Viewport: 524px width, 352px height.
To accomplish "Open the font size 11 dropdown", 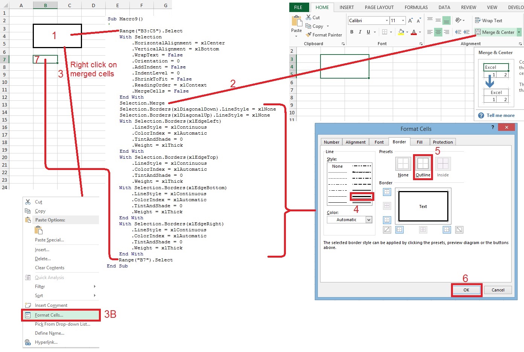I will pyautogui.click(x=403, y=21).
